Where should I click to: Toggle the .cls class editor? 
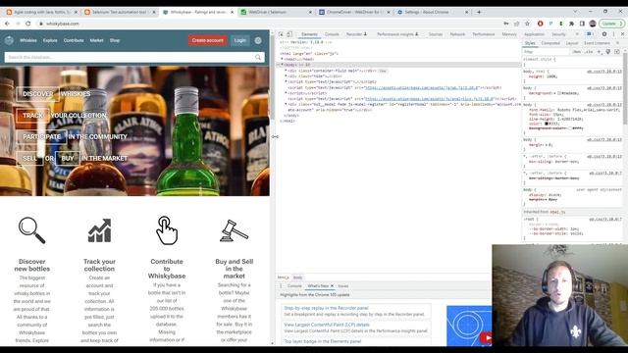coord(589,52)
